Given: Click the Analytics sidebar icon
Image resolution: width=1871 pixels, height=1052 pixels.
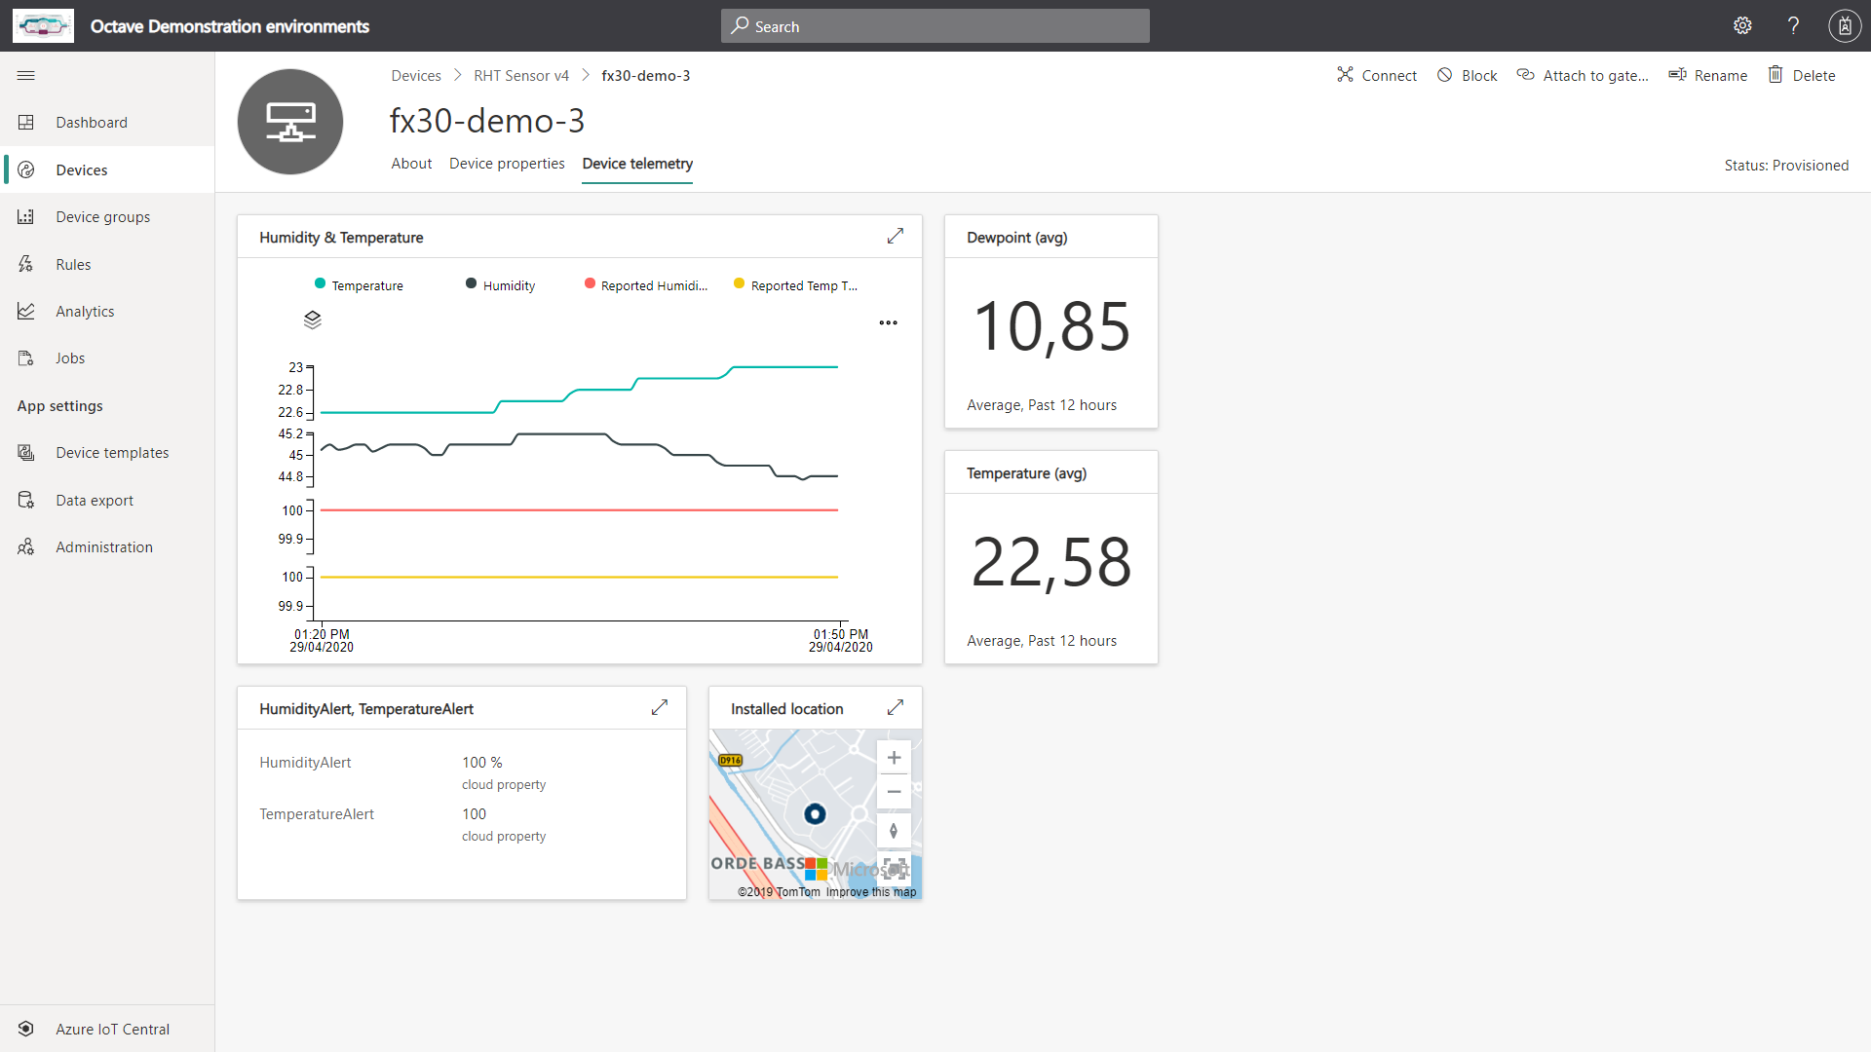Looking at the screenshot, I should (26, 311).
